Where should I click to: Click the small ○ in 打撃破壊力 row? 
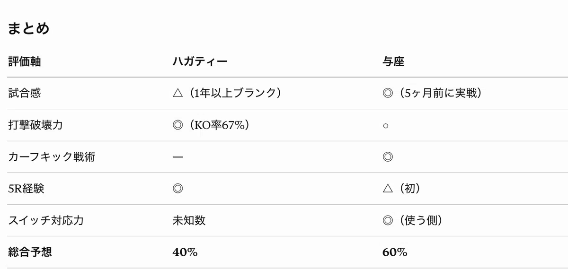386,126
